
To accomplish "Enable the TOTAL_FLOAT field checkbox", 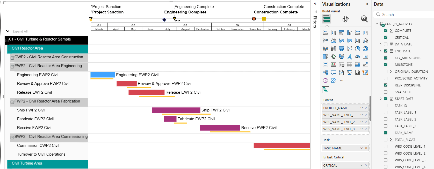I will (386, 140).
